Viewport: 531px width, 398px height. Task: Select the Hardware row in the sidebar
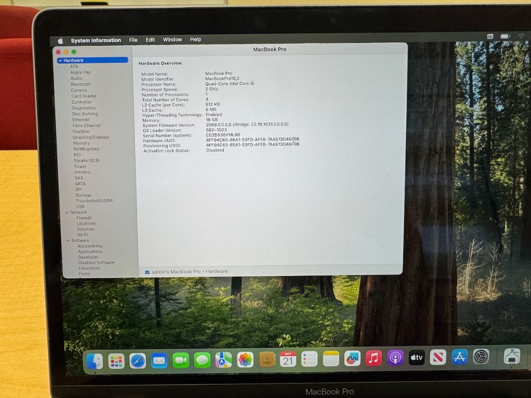click(x=92, y=60)
